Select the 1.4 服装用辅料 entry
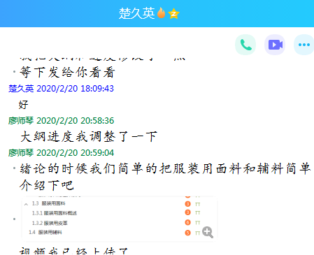This screenshot has width=314, height=255. 45,232
